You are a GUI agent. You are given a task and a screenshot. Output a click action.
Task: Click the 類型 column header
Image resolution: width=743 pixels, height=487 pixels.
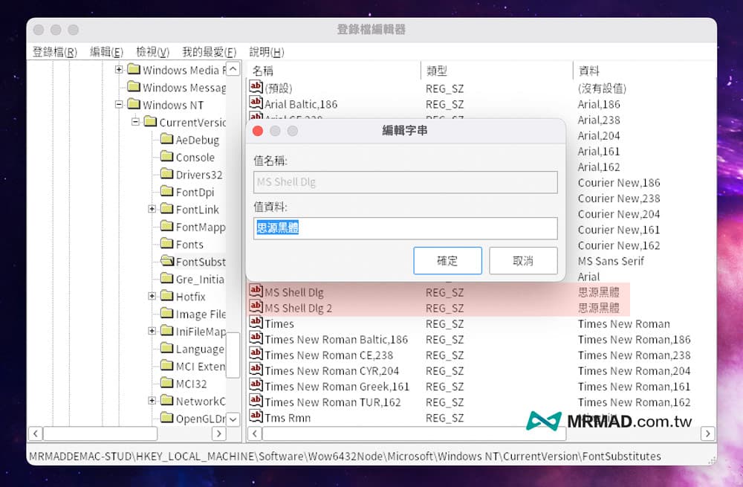point(437,71)
